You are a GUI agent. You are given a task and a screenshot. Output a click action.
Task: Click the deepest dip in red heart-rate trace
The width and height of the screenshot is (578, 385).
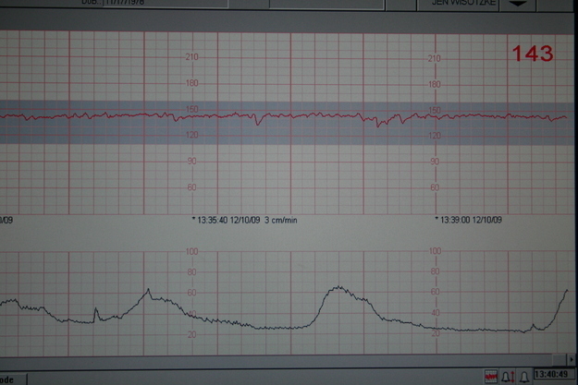tap(377, 126)
